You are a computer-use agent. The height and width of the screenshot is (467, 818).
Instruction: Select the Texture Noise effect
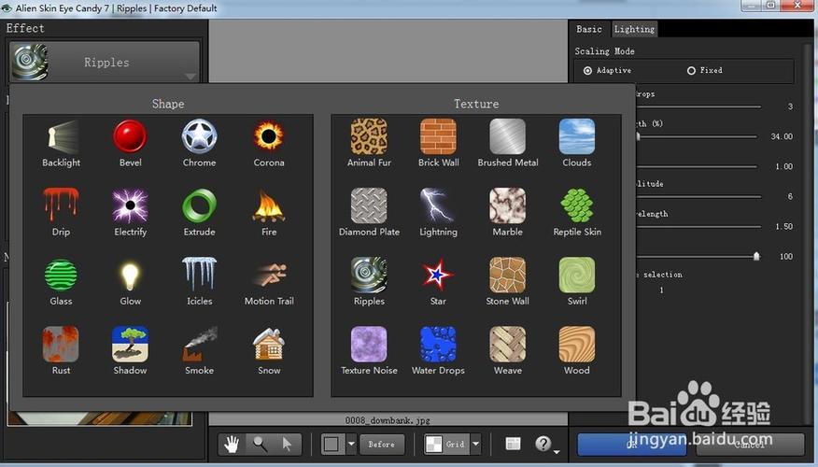click(x=369, y=351)
